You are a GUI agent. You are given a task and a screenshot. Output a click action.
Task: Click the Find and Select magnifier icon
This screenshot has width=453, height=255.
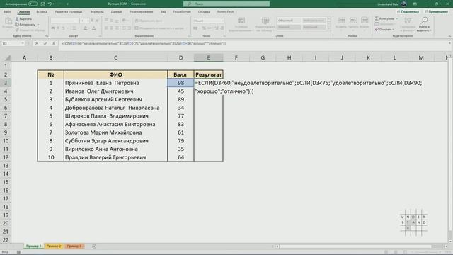(x=424, y=21)
